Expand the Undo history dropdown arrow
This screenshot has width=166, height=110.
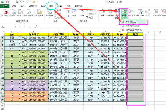(24, 2)
